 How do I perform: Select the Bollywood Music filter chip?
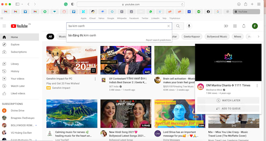(x=217, y=36)
